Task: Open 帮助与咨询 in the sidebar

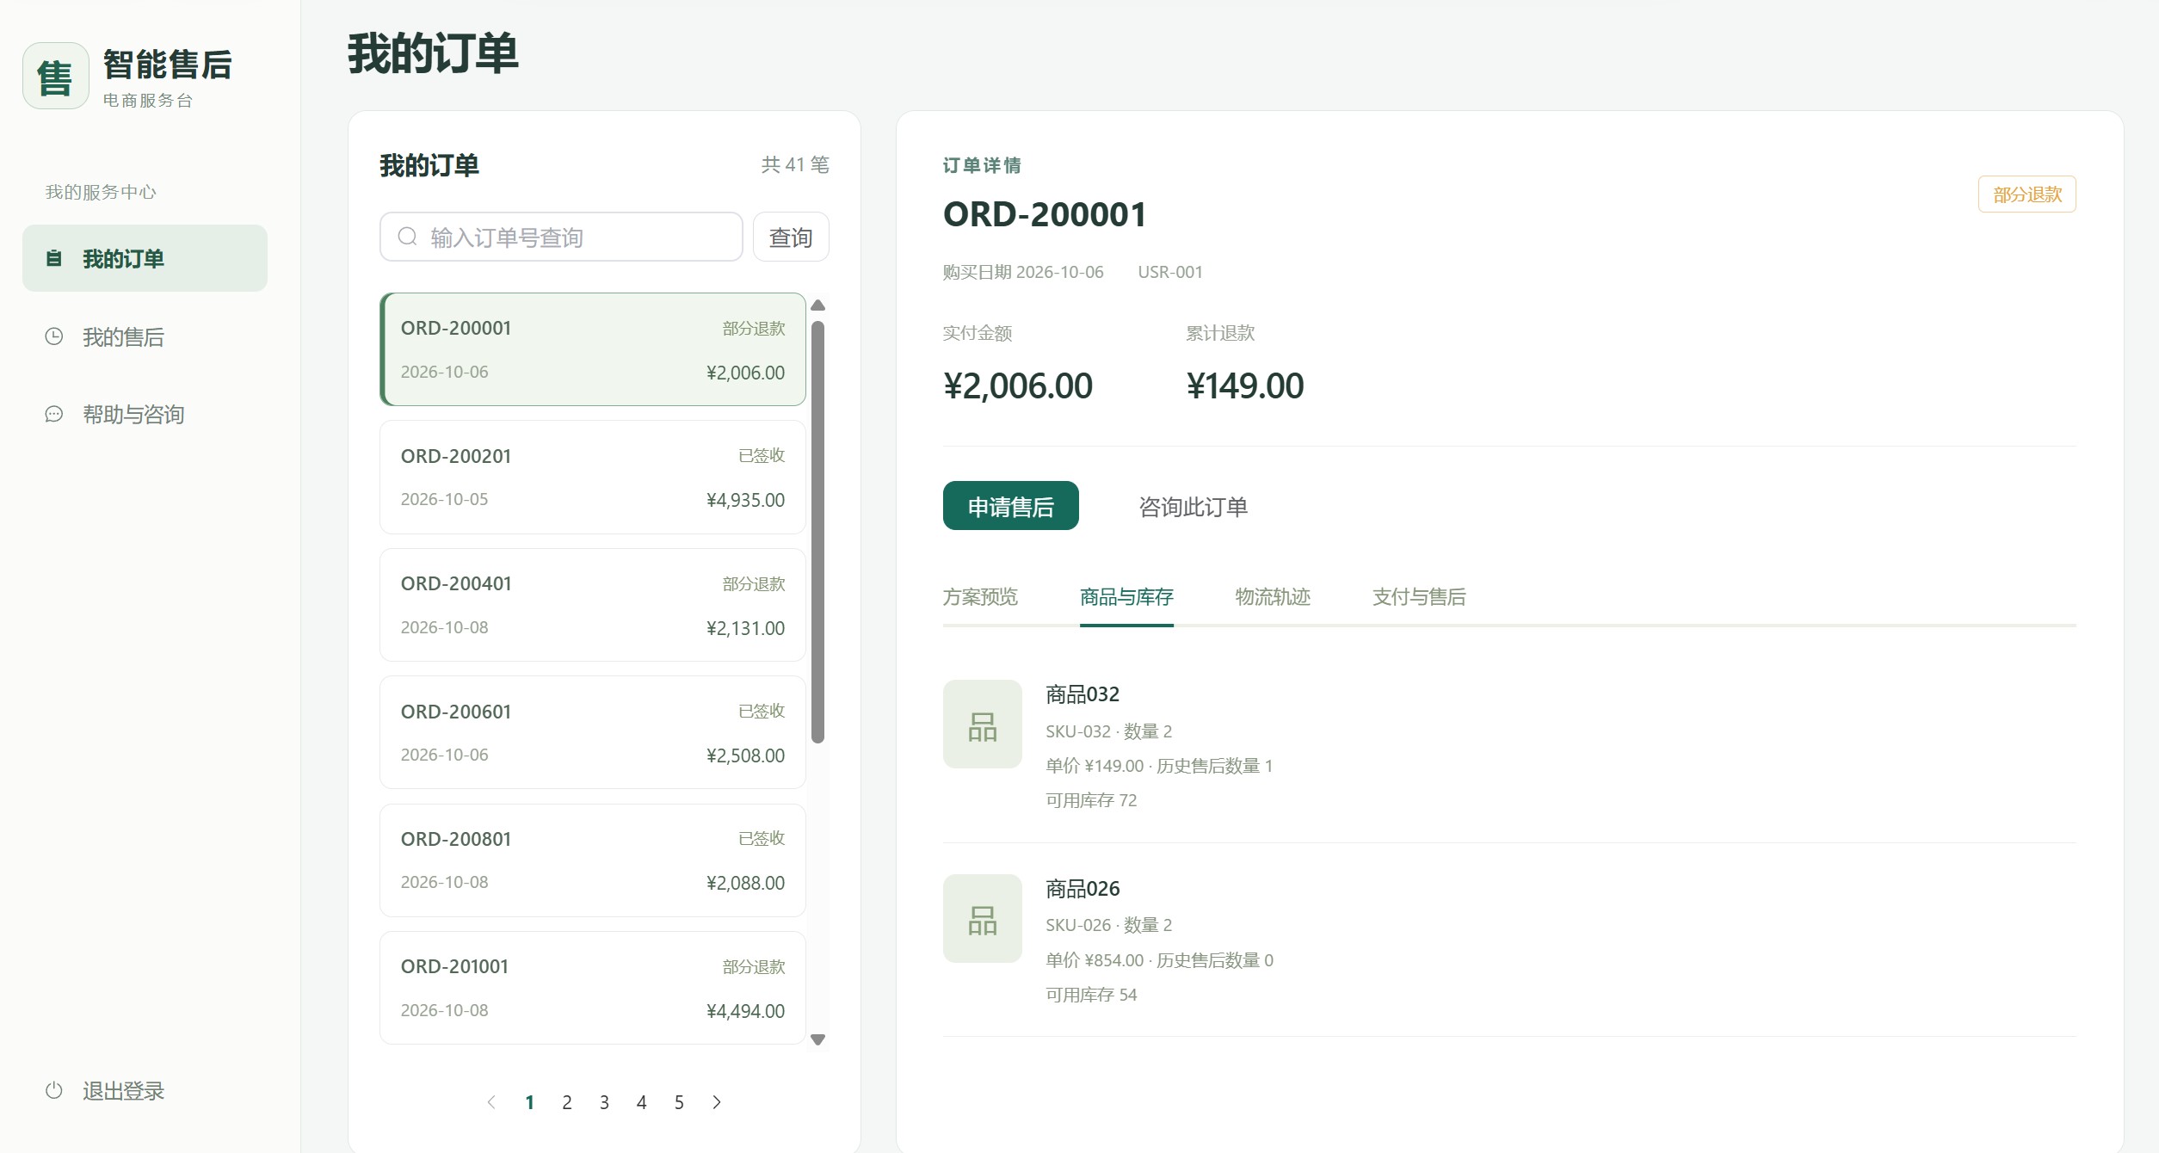Action: (145, 414)
